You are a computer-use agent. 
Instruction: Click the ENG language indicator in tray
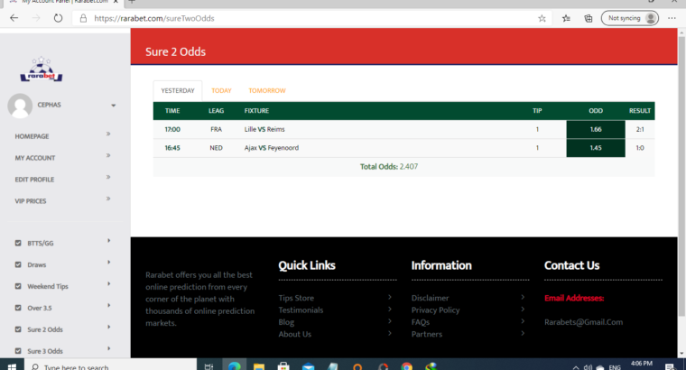615,367
